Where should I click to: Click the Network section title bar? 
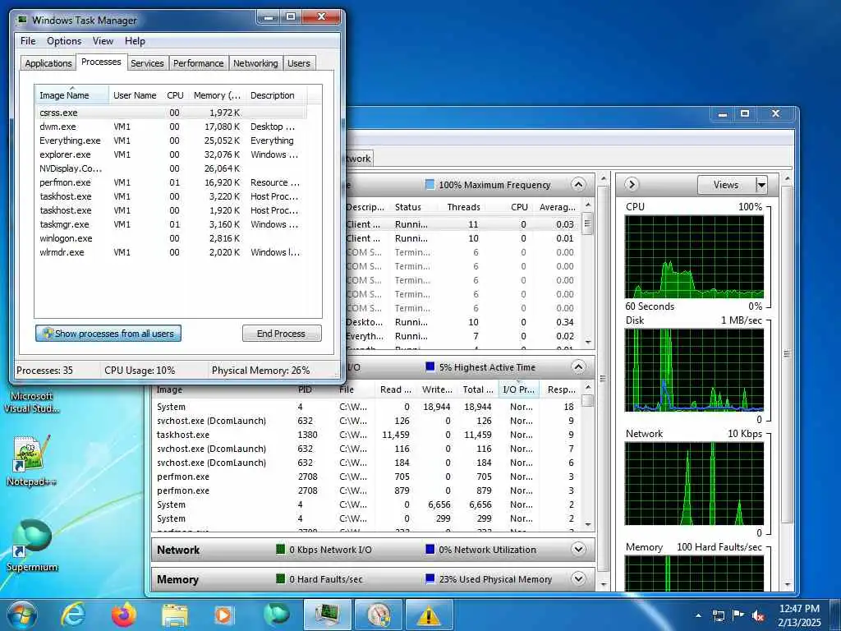[x=374, y=550]
